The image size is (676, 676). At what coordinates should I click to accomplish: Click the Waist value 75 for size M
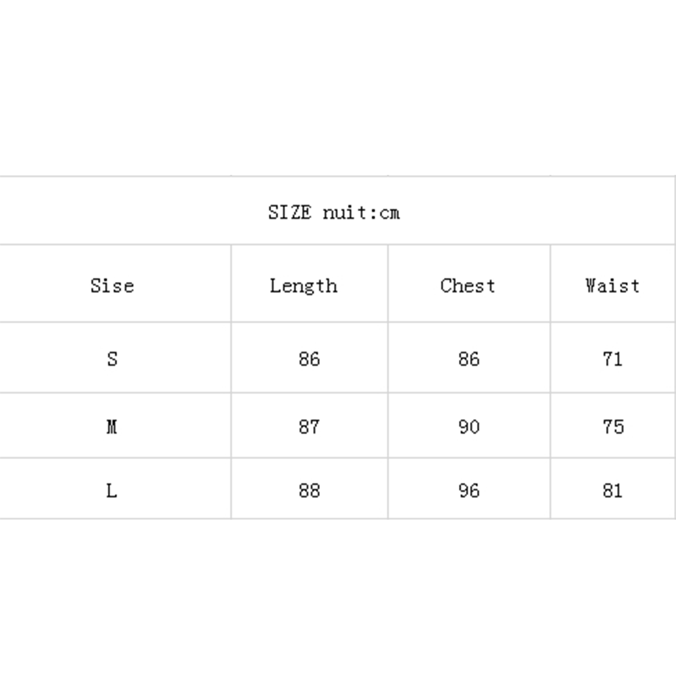tap(613, 427)
